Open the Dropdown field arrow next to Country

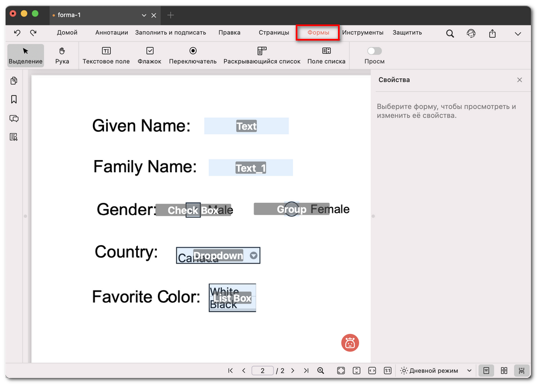click(254, 256)
